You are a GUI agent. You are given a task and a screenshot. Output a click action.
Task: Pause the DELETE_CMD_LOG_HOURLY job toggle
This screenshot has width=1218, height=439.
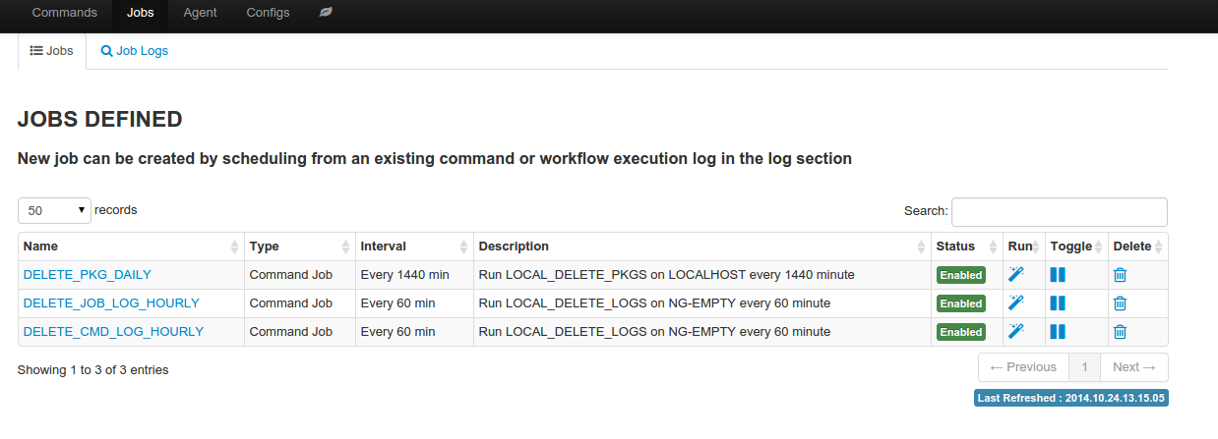[1058, 332]
